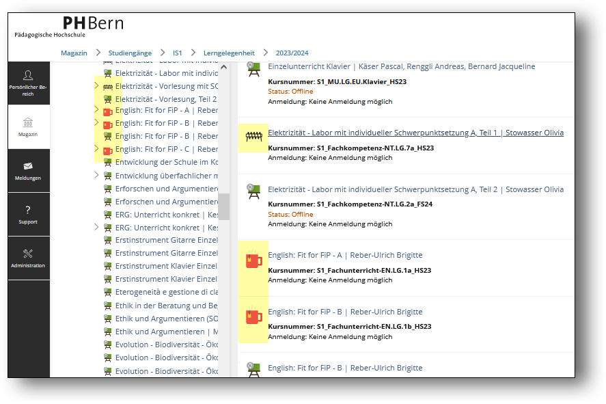Click mug icon beside Fit for FiP - A in course list

pos(253,260)
